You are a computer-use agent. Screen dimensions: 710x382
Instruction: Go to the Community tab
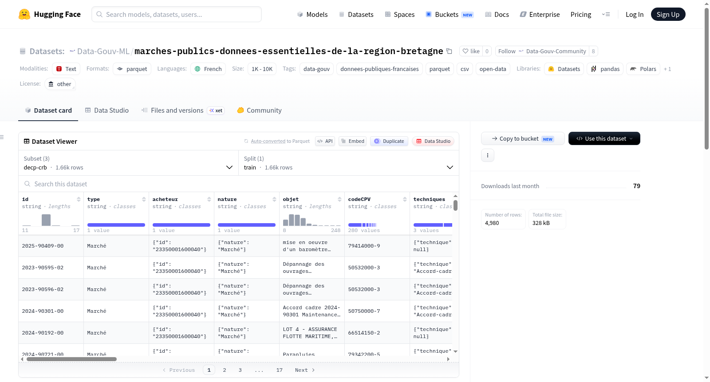(x=259, y=110)
